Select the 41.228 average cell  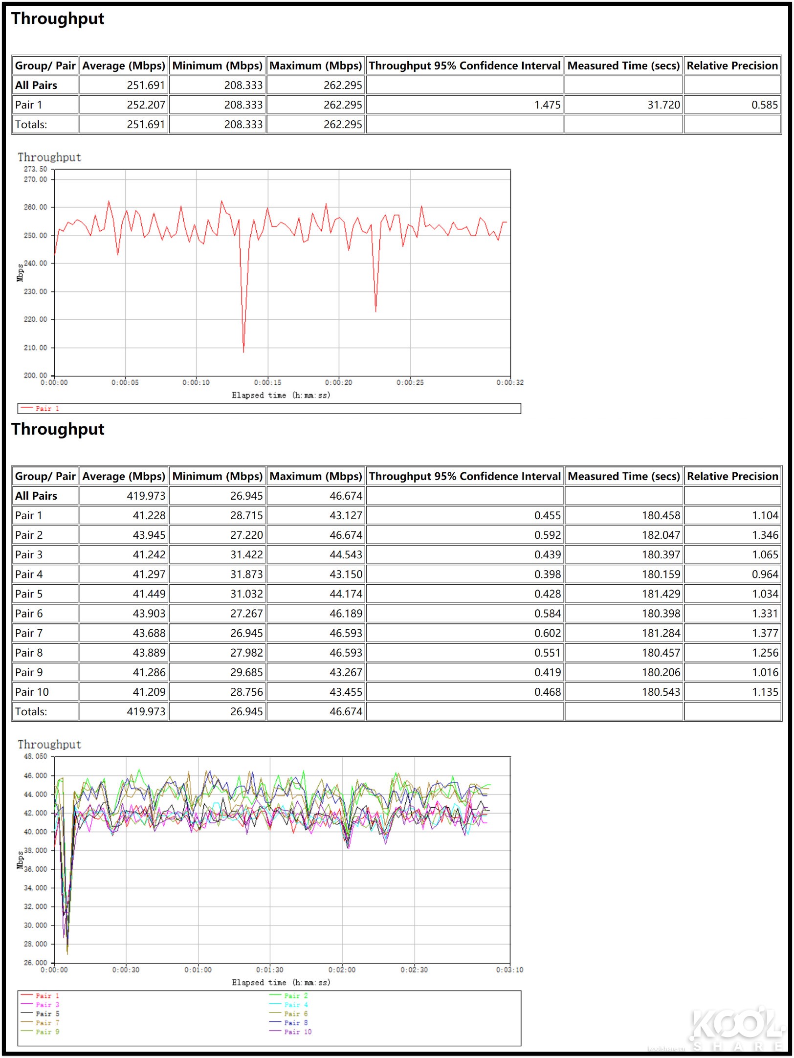[x=124, y=515]
